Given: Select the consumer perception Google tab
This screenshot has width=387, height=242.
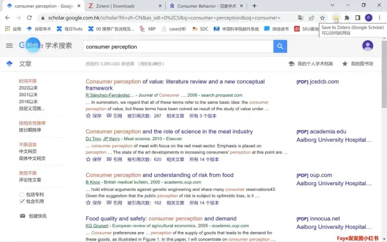Looking at the screenshot, I should pyautogui.click(x=43, y=6).
